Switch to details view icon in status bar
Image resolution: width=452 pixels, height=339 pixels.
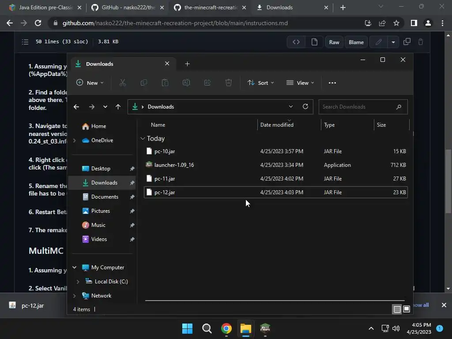397,309
